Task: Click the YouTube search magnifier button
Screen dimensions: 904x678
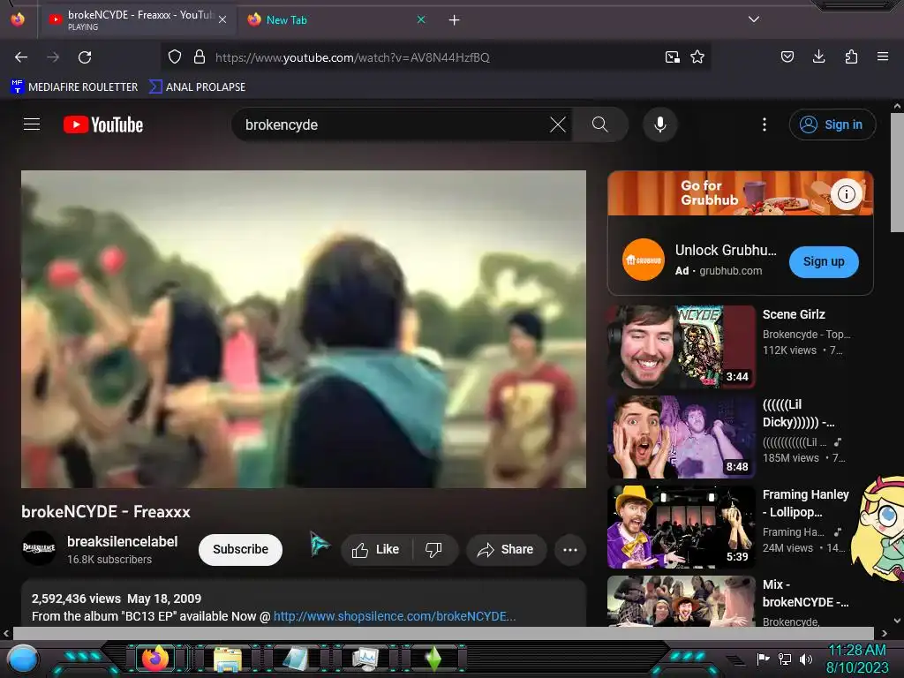Action: (600, 124)
